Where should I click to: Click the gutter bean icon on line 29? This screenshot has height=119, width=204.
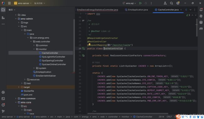click(83, 49)
